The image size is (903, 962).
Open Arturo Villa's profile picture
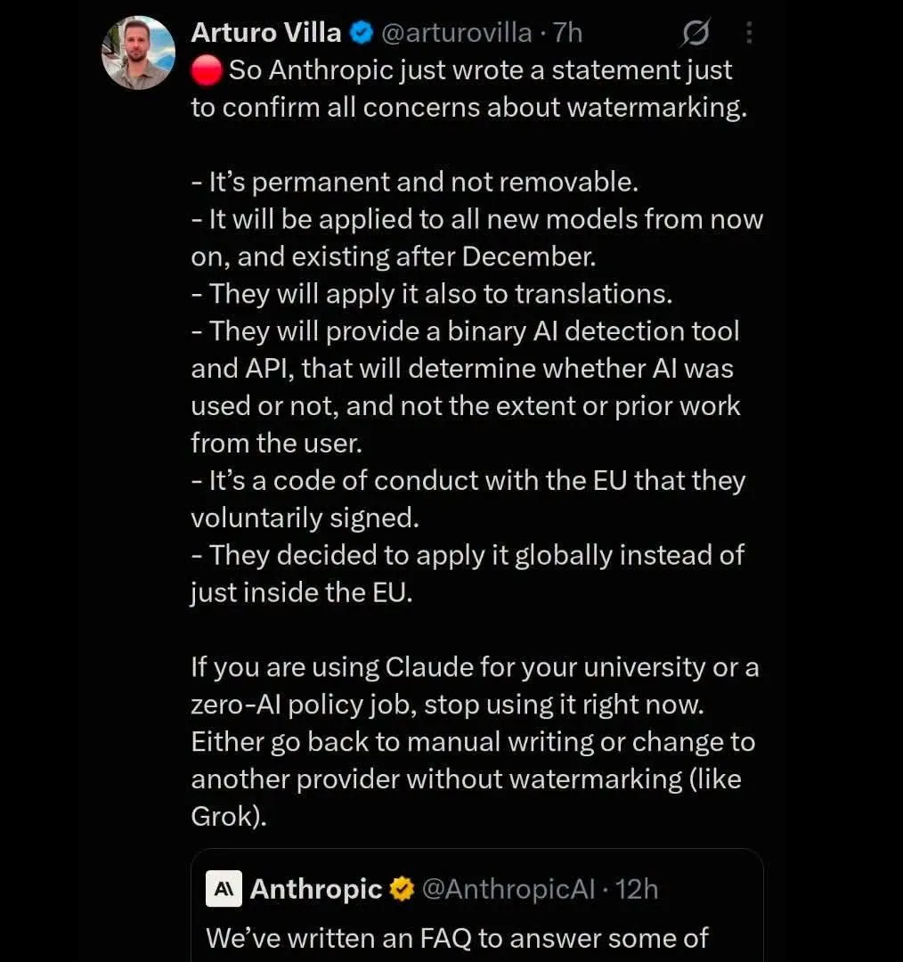pos(138,53)
